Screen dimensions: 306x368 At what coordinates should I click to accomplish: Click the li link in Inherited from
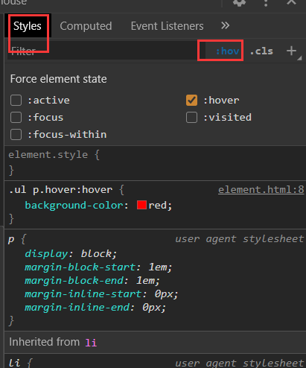tap(91, 342)
